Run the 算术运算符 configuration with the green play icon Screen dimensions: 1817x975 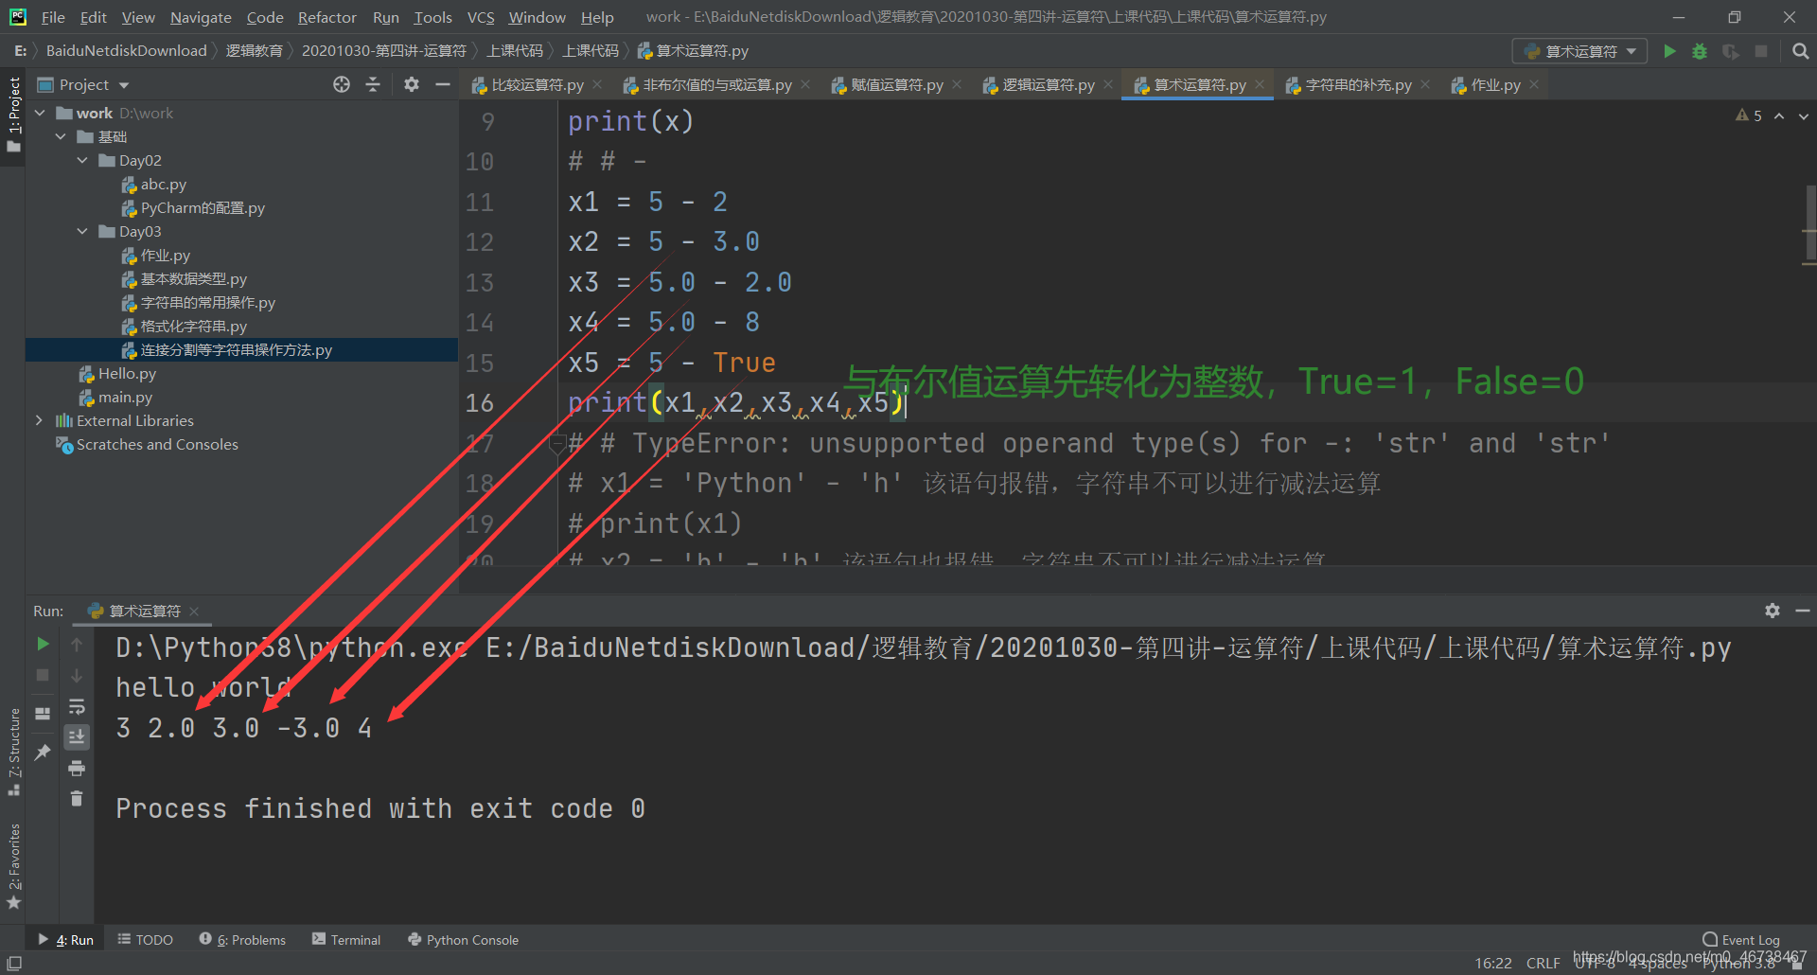point(1669,51)
